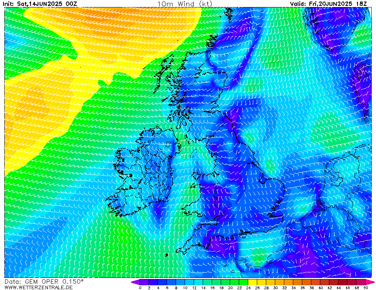The image size is (376, 290).
Task: Select the orange 32–34 kt legend swatch
Action: coord(289,282)
